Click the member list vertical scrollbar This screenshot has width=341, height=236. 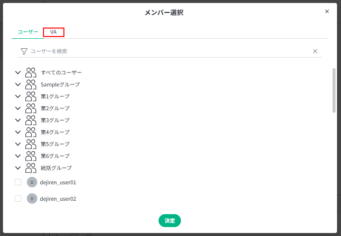point(334,90)
